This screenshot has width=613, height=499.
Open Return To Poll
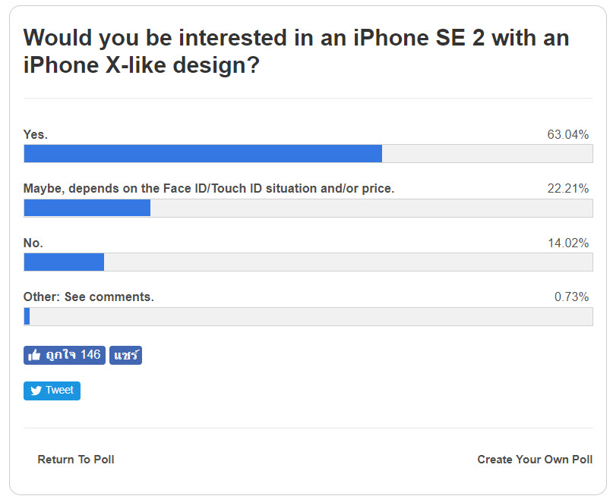tap(75, 460)
